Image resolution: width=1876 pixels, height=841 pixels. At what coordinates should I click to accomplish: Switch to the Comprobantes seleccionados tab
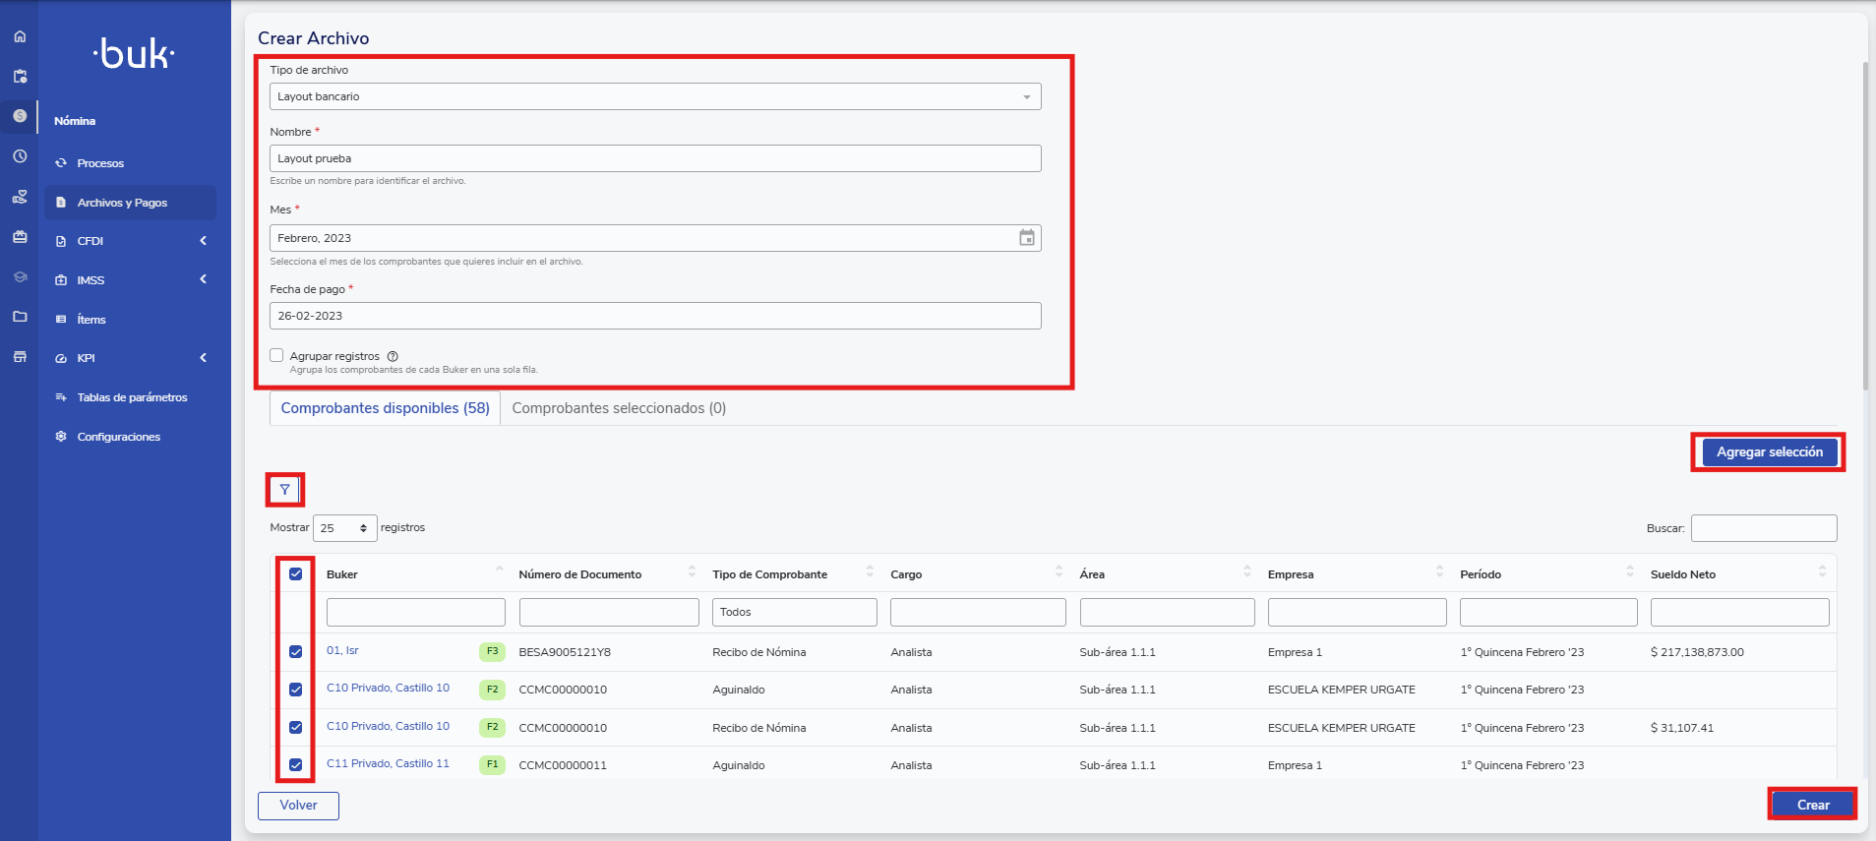click(x=619, y=408)
